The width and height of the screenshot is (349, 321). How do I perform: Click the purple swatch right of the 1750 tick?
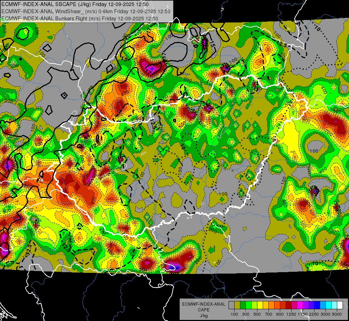point(306,305)
